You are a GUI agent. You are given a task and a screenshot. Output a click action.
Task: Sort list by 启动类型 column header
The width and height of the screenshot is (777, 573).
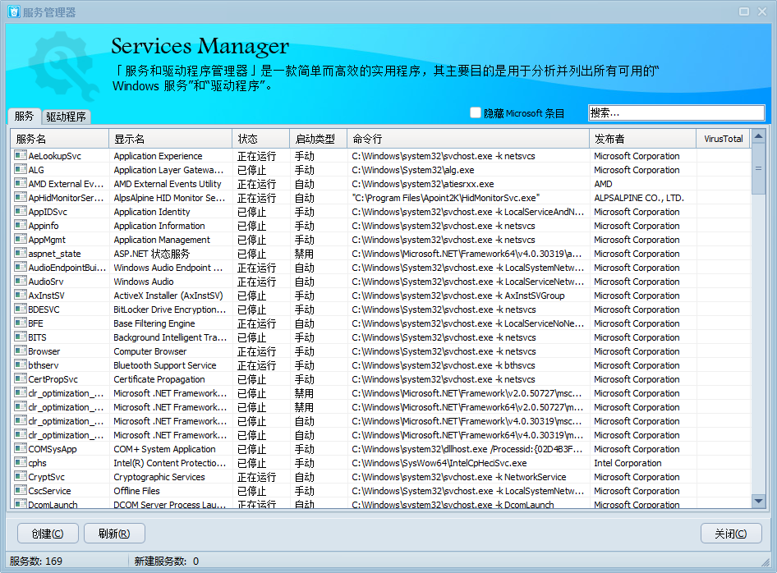pyautogui.click(x=316, y=139)
